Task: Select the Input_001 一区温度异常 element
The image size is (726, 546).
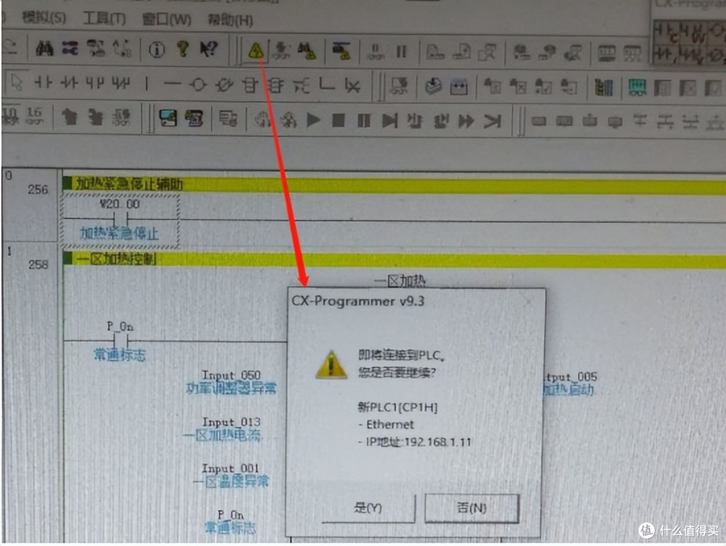Action: pyautogui.click(x=231, y=475)
